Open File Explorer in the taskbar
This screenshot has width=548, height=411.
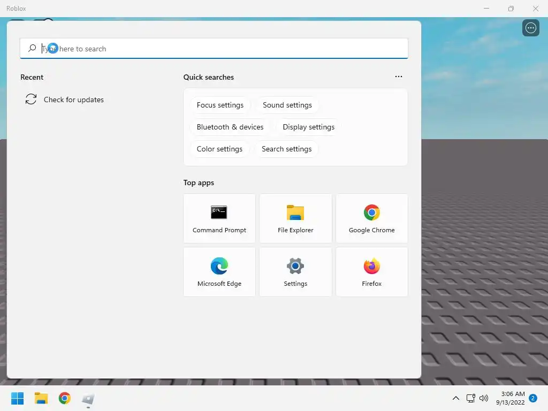(x=41, y=398)
